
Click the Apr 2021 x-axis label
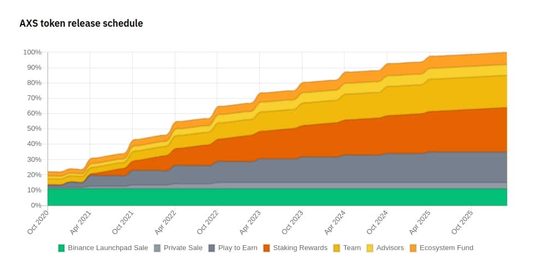point(80,222)
